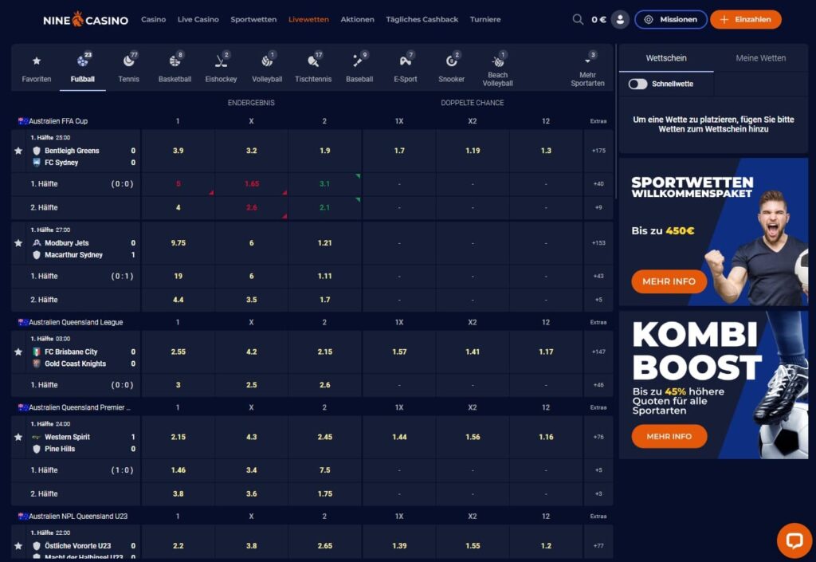Favorite the FC Brisbane City match

18,352
